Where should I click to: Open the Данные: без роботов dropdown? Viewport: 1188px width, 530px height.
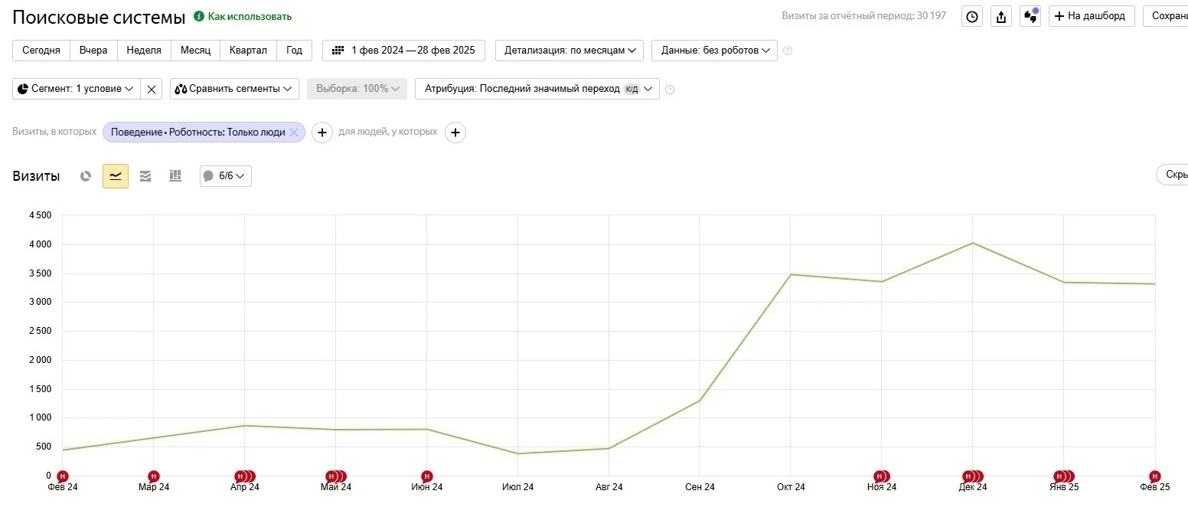click(x=714, y=51)
